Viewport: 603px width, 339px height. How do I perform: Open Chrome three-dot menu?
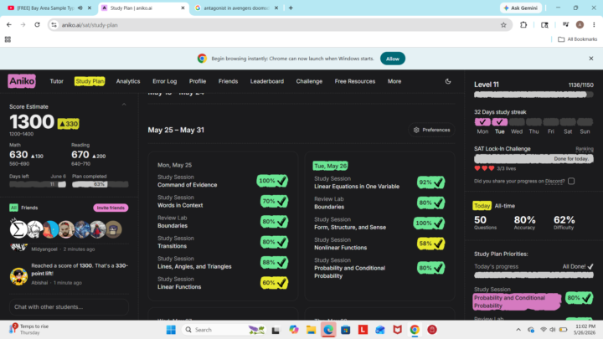pos(594,25)
